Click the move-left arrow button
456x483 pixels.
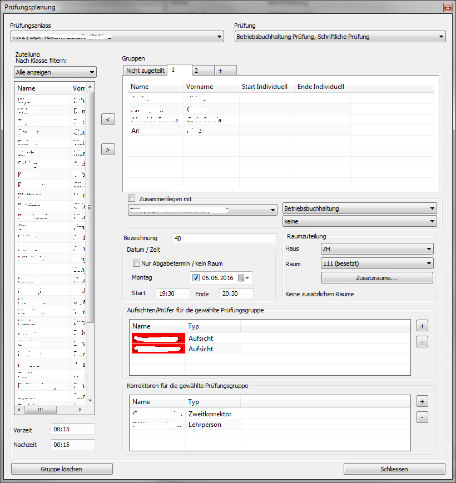pos(109,119)
